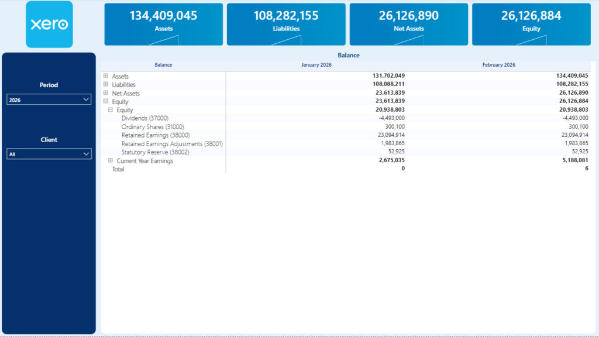This screenshot has height=337, width=599.
Task: Select the Retained Earnings (38000) row
Action: (155, 135)
